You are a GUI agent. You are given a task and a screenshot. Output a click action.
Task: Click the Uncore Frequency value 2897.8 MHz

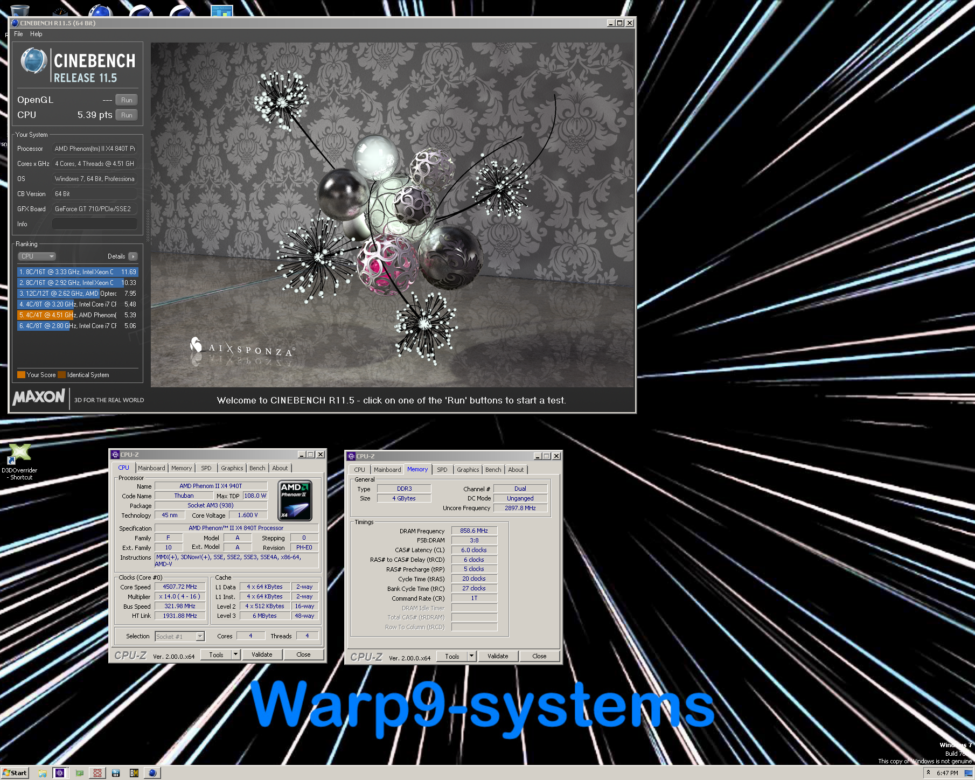pos(520,508)
